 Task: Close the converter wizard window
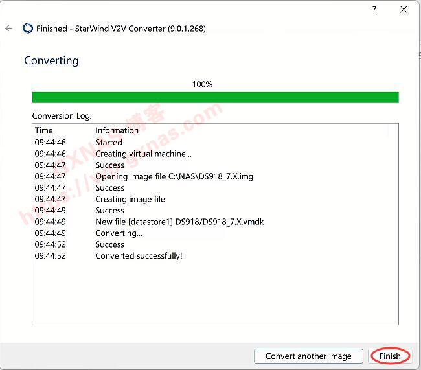click(404, 10)
